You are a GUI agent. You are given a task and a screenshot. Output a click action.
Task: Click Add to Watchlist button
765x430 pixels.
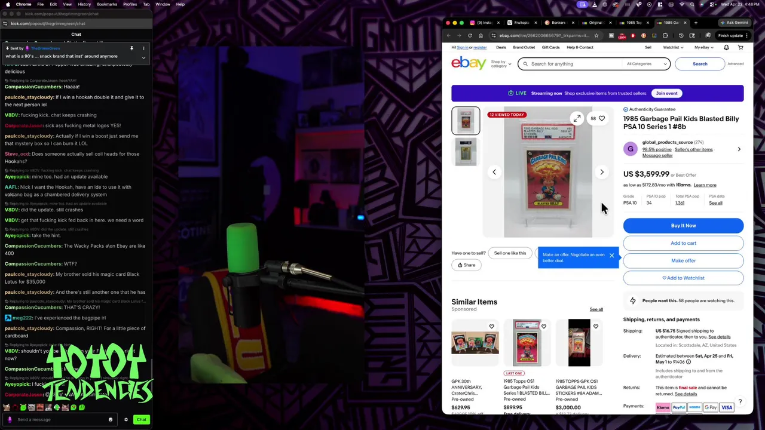point(683,278)
